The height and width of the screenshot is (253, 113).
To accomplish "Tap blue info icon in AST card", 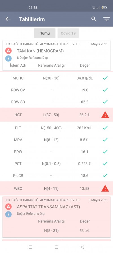I will coord(8,214).
